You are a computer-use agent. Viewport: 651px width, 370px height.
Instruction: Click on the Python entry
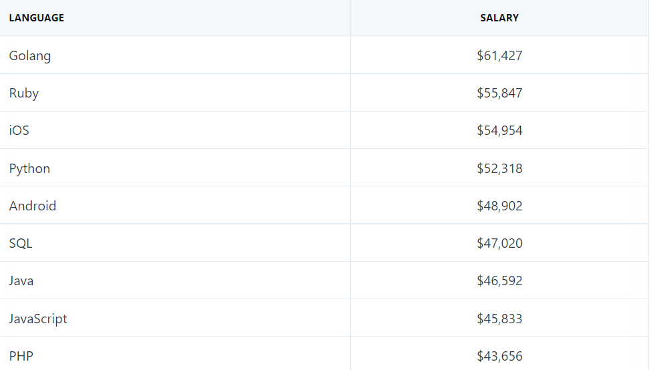(x=29, y=168)
